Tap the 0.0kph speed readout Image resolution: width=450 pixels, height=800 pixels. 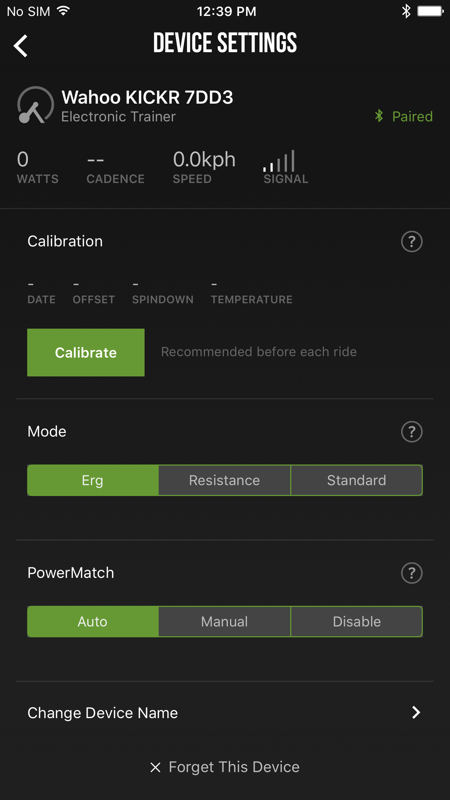[204, 160]
